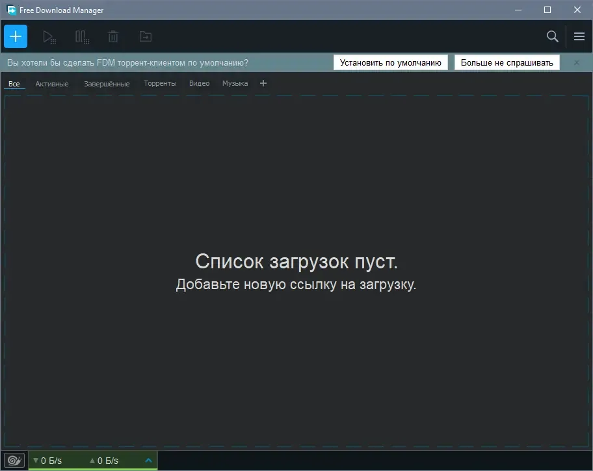
Task: Click the blue plus add download button
Action: 16,36
